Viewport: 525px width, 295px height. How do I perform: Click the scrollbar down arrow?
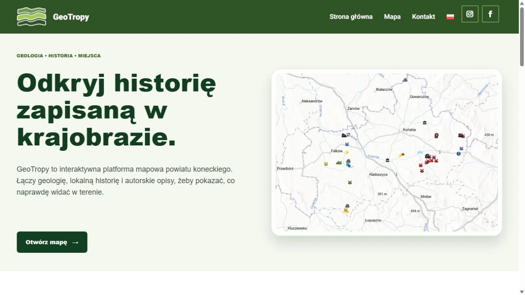click(x=522, y=292)
